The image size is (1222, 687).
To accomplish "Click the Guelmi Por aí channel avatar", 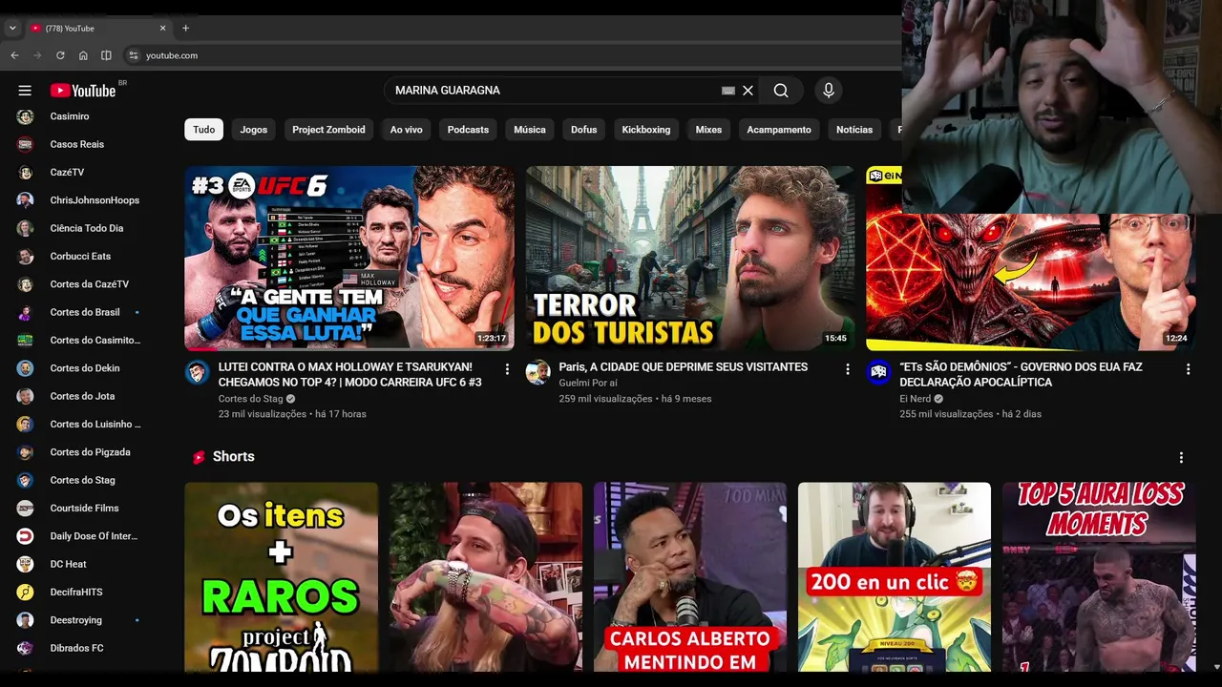I will tap(537, 372).
